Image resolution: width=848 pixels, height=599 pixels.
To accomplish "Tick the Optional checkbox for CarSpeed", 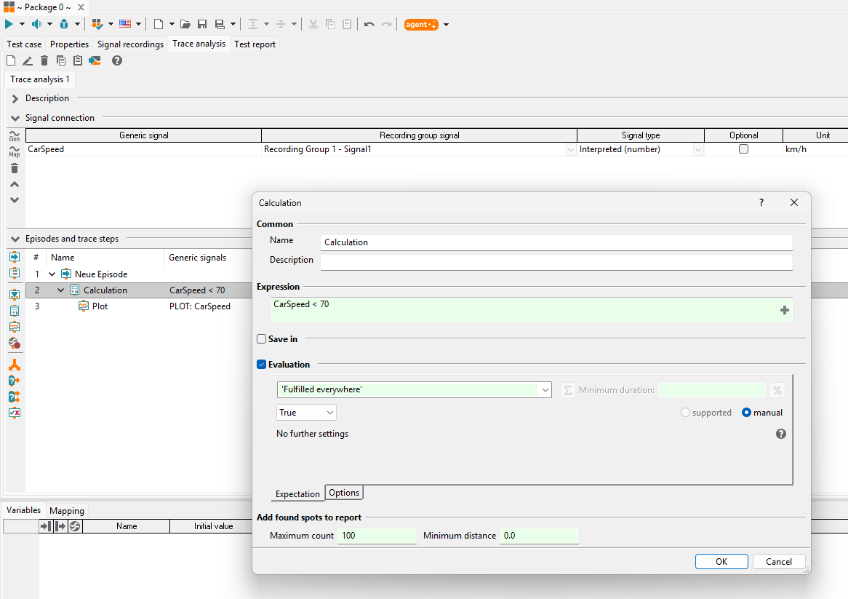I will click(x=743, y=148).
